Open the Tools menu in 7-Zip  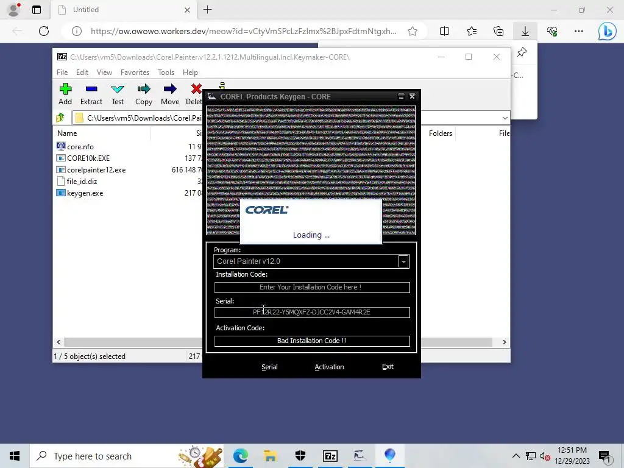(x=166, y=73)
